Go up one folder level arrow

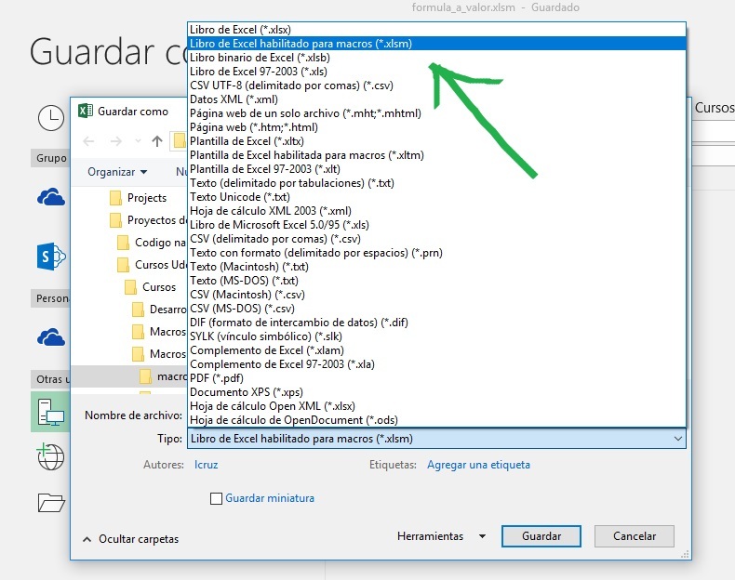[157, 141]
